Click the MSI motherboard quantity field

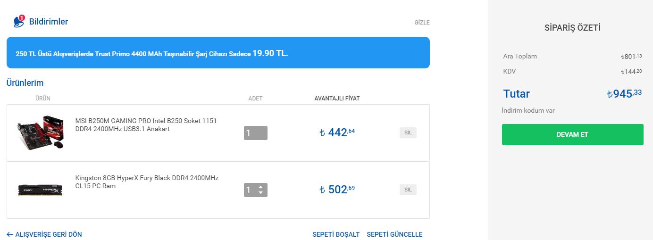(x=255, y=133)
